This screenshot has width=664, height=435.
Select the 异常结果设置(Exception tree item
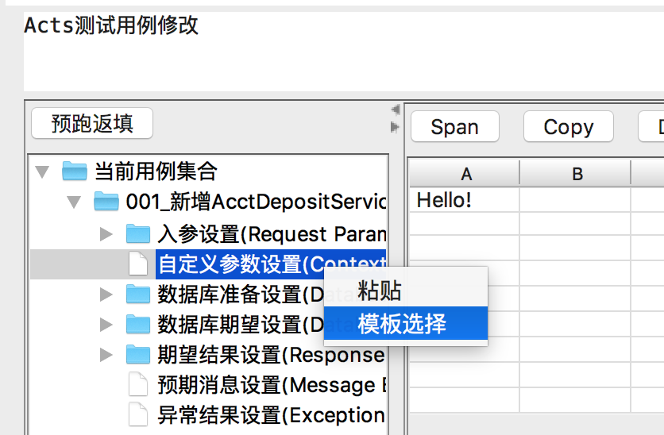[272, 415]
